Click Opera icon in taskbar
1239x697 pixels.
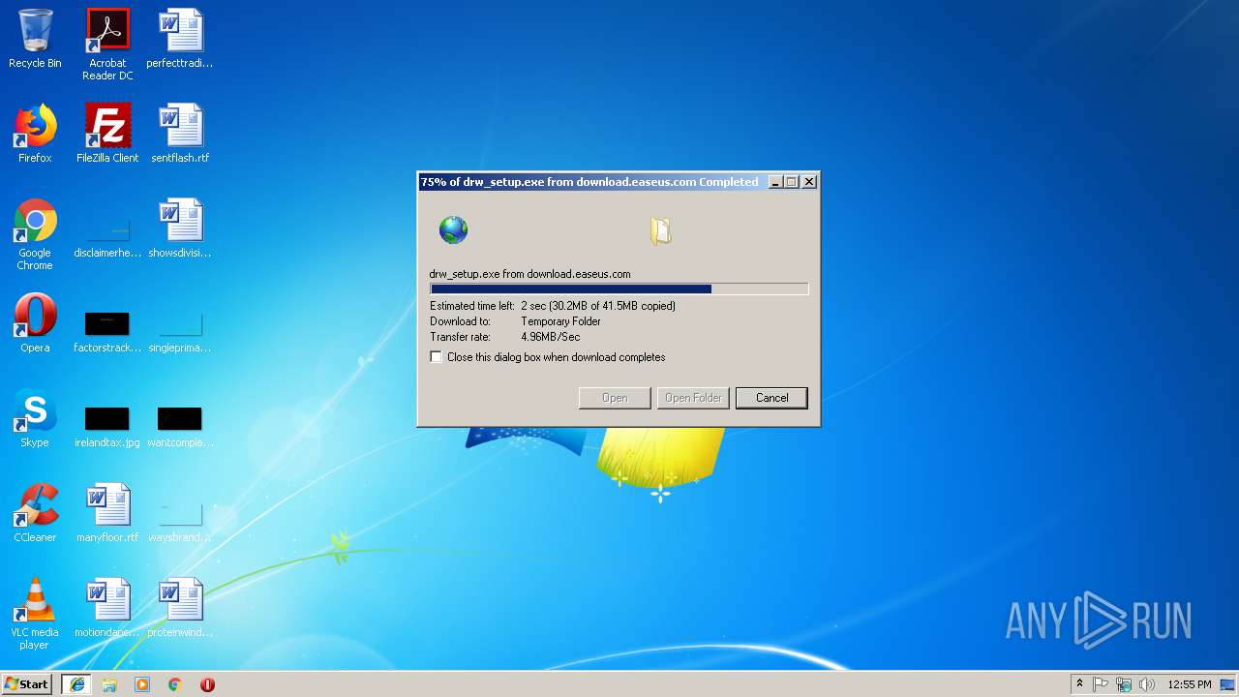coord(207,684)
